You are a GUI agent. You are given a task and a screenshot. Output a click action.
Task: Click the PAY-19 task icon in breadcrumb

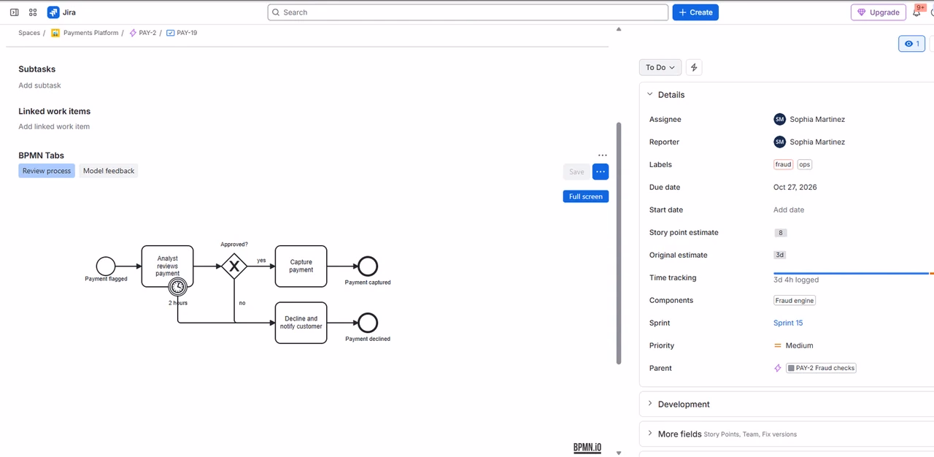(x=170, y=33)
